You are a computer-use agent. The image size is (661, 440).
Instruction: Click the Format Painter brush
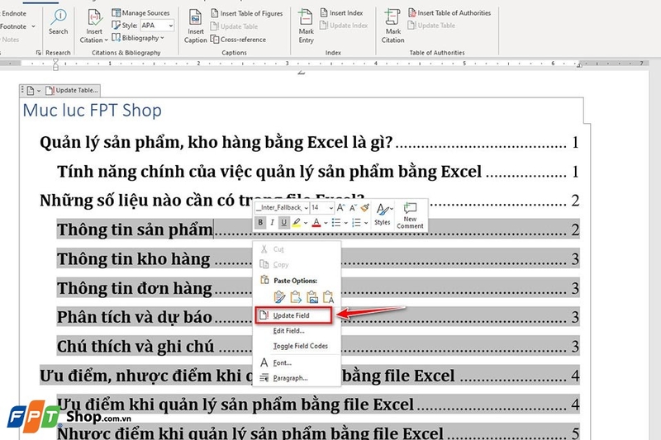(x=365, y=207)
